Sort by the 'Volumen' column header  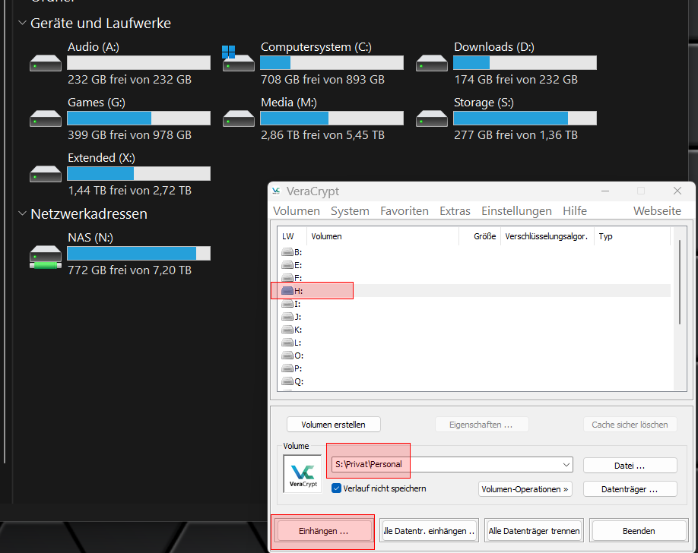pyautogui.click(x=382, y=236)
